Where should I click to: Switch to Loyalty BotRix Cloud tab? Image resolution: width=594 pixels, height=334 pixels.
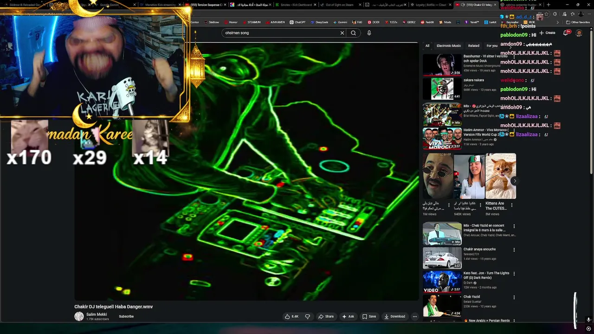431,5
